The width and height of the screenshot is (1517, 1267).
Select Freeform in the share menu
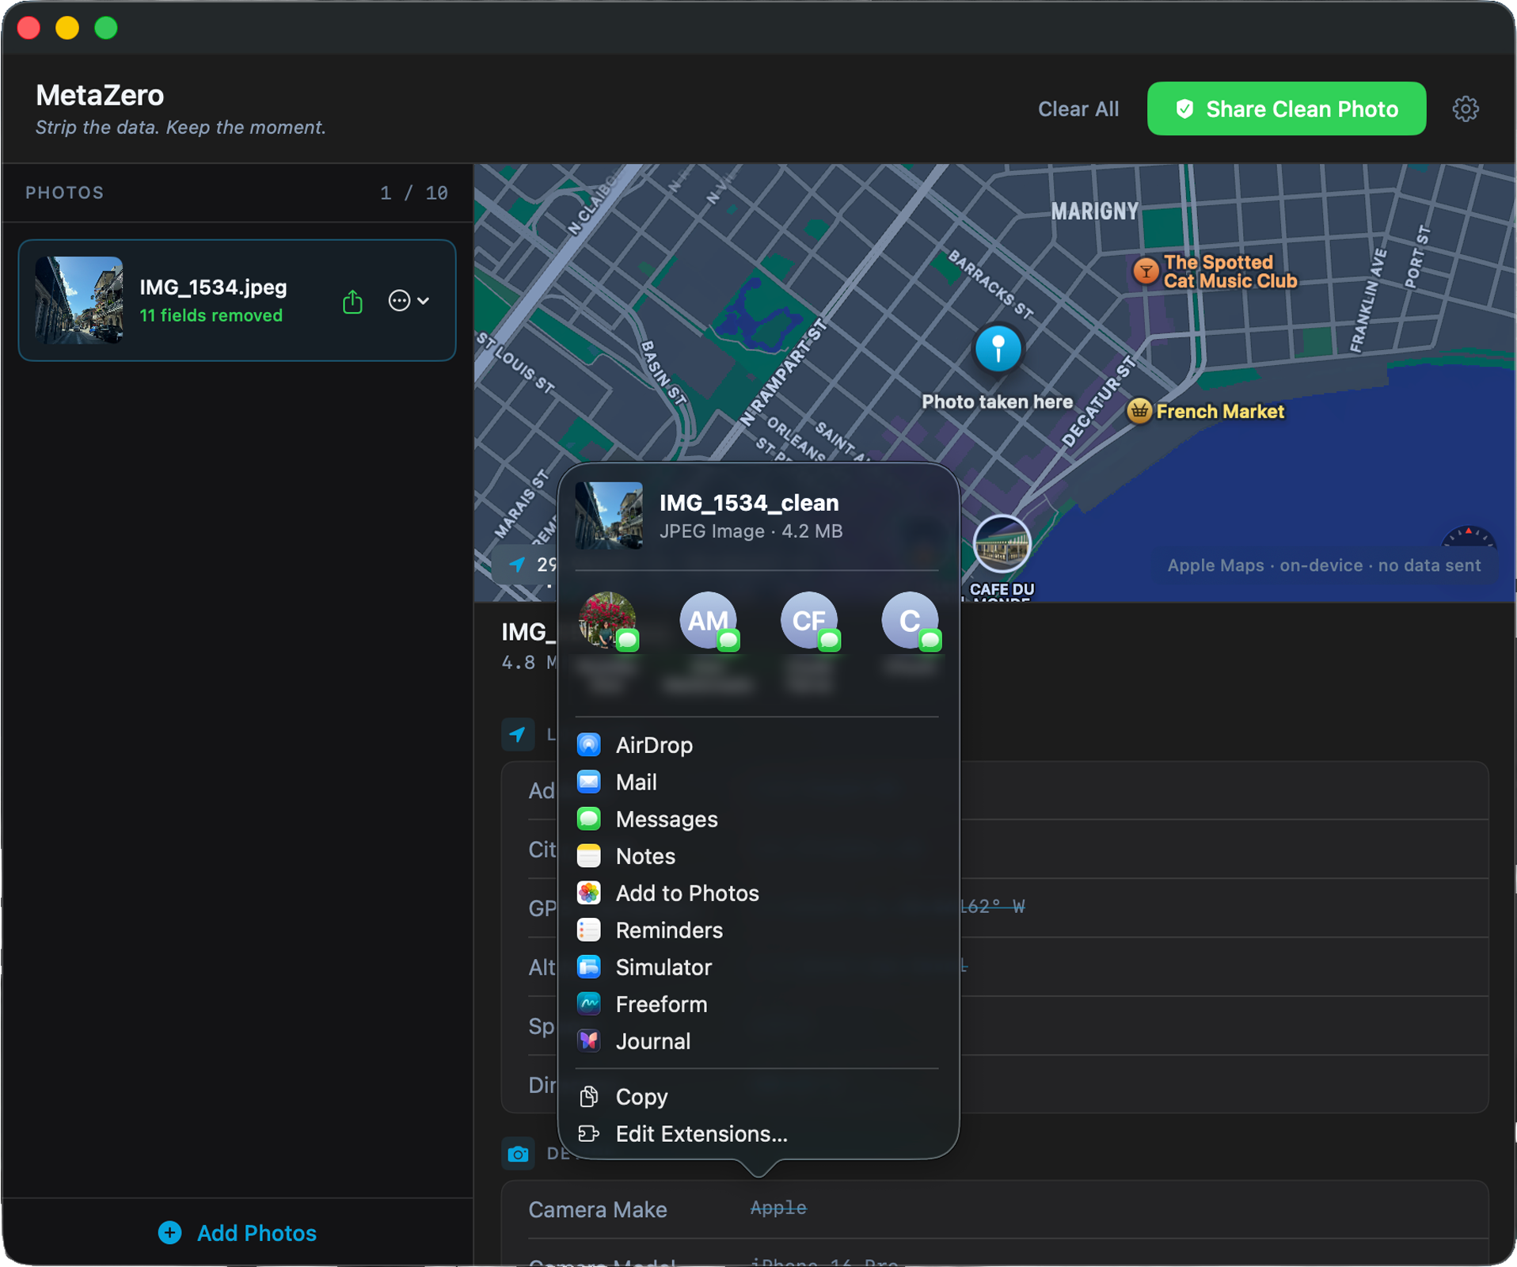tap(757, 1004)
